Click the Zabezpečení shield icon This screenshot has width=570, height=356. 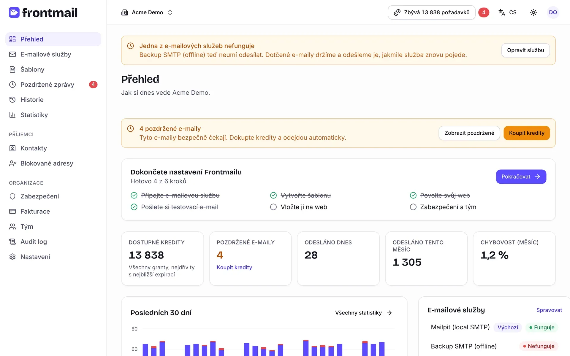pyautogui.click(x=12, y=196)
